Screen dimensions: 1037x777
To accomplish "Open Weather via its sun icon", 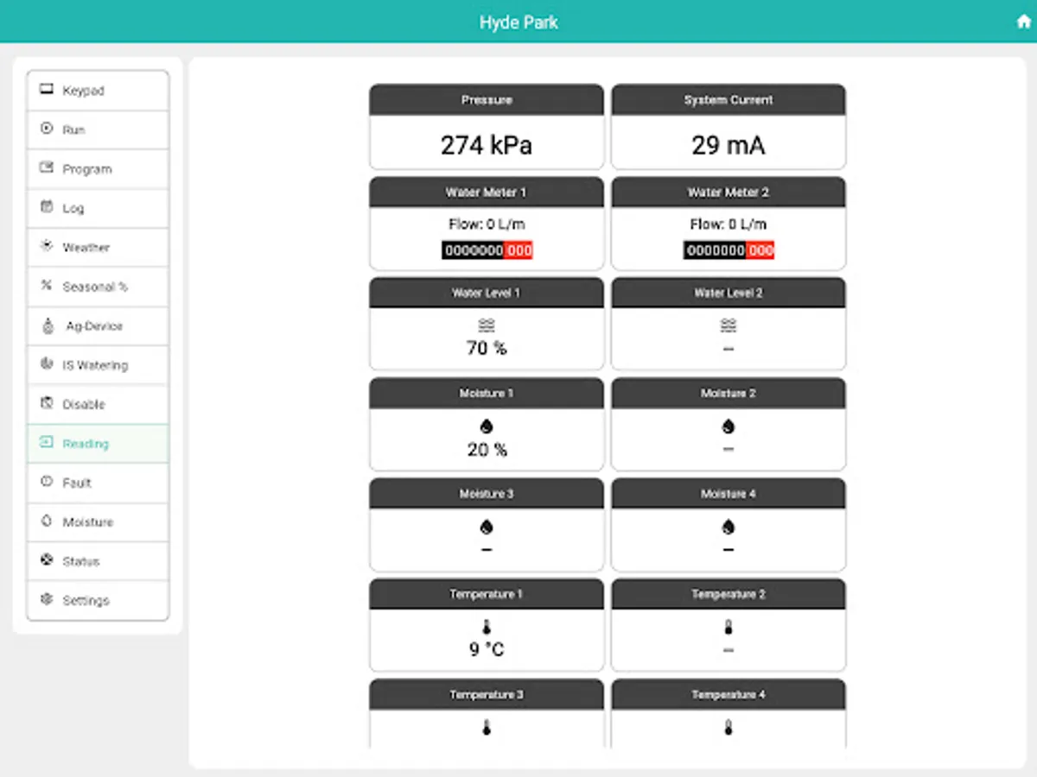I will coord(48,246).
